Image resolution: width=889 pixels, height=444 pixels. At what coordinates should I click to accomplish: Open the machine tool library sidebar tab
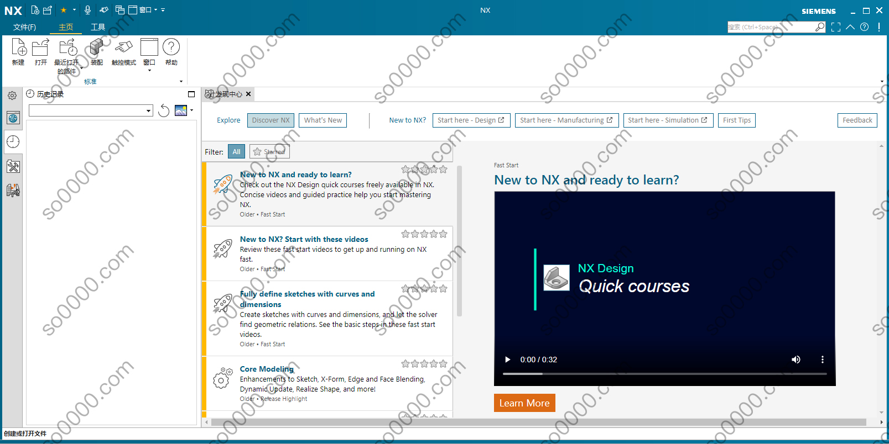coord(13,191)
